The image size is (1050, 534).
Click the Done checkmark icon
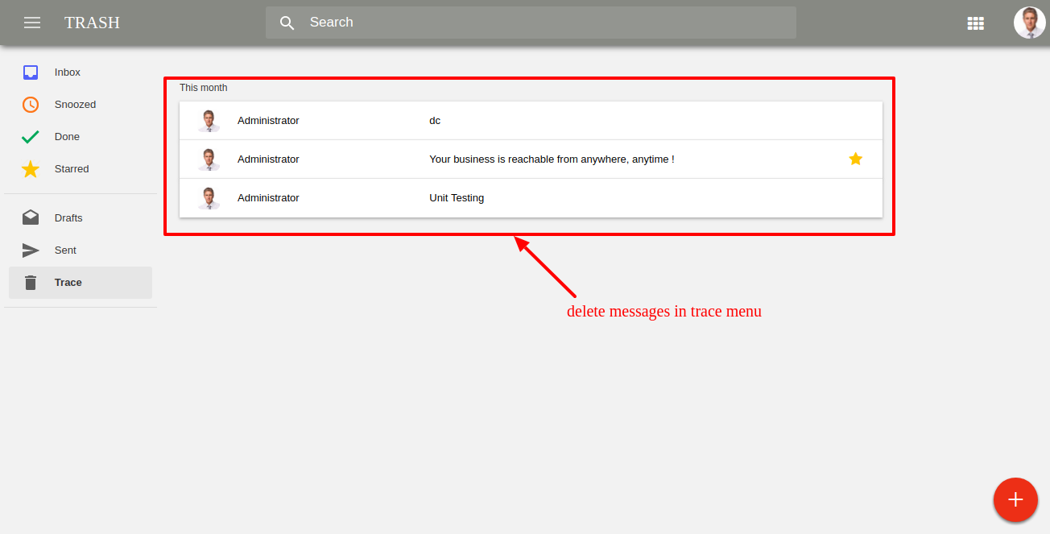[31, 137]
